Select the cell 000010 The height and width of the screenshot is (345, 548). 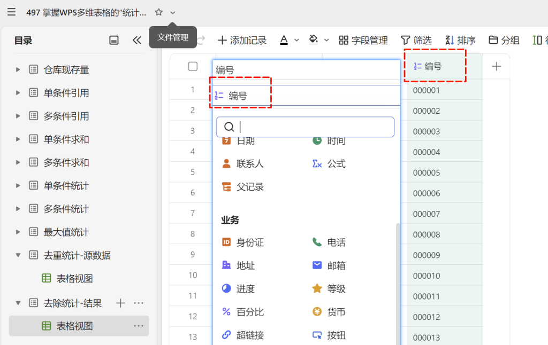[x=445, y=276]
